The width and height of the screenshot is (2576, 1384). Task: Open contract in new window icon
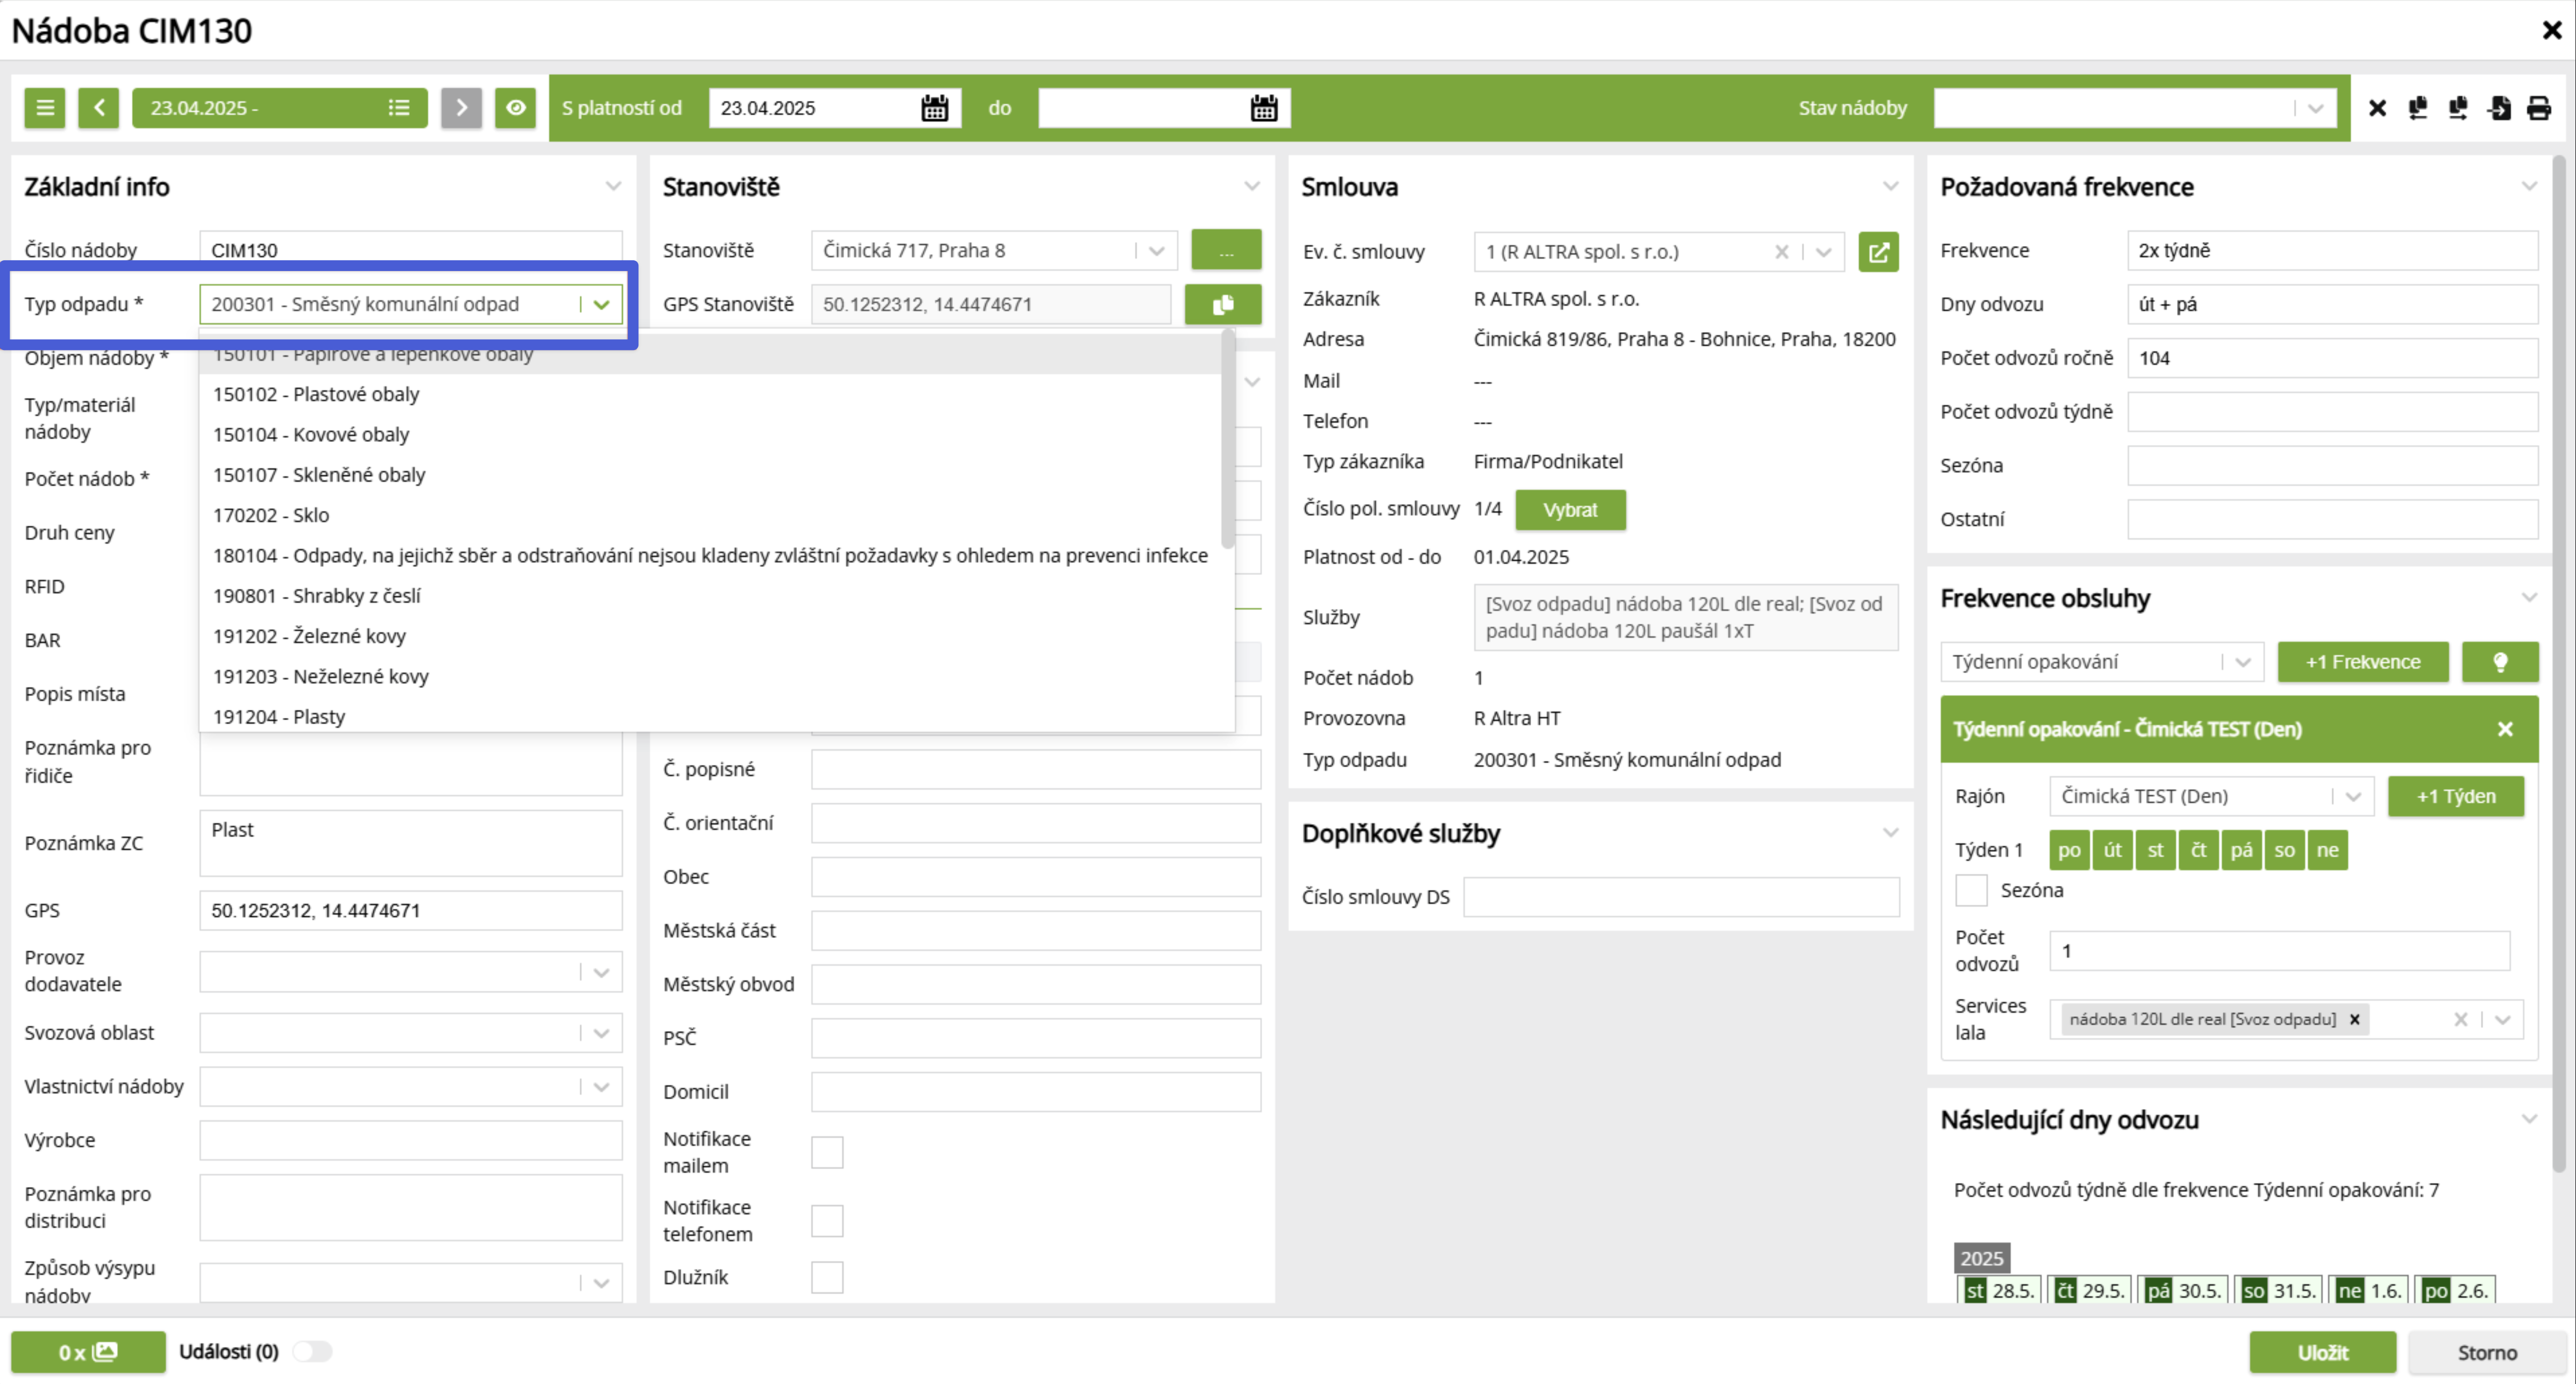pos(1878,252)
